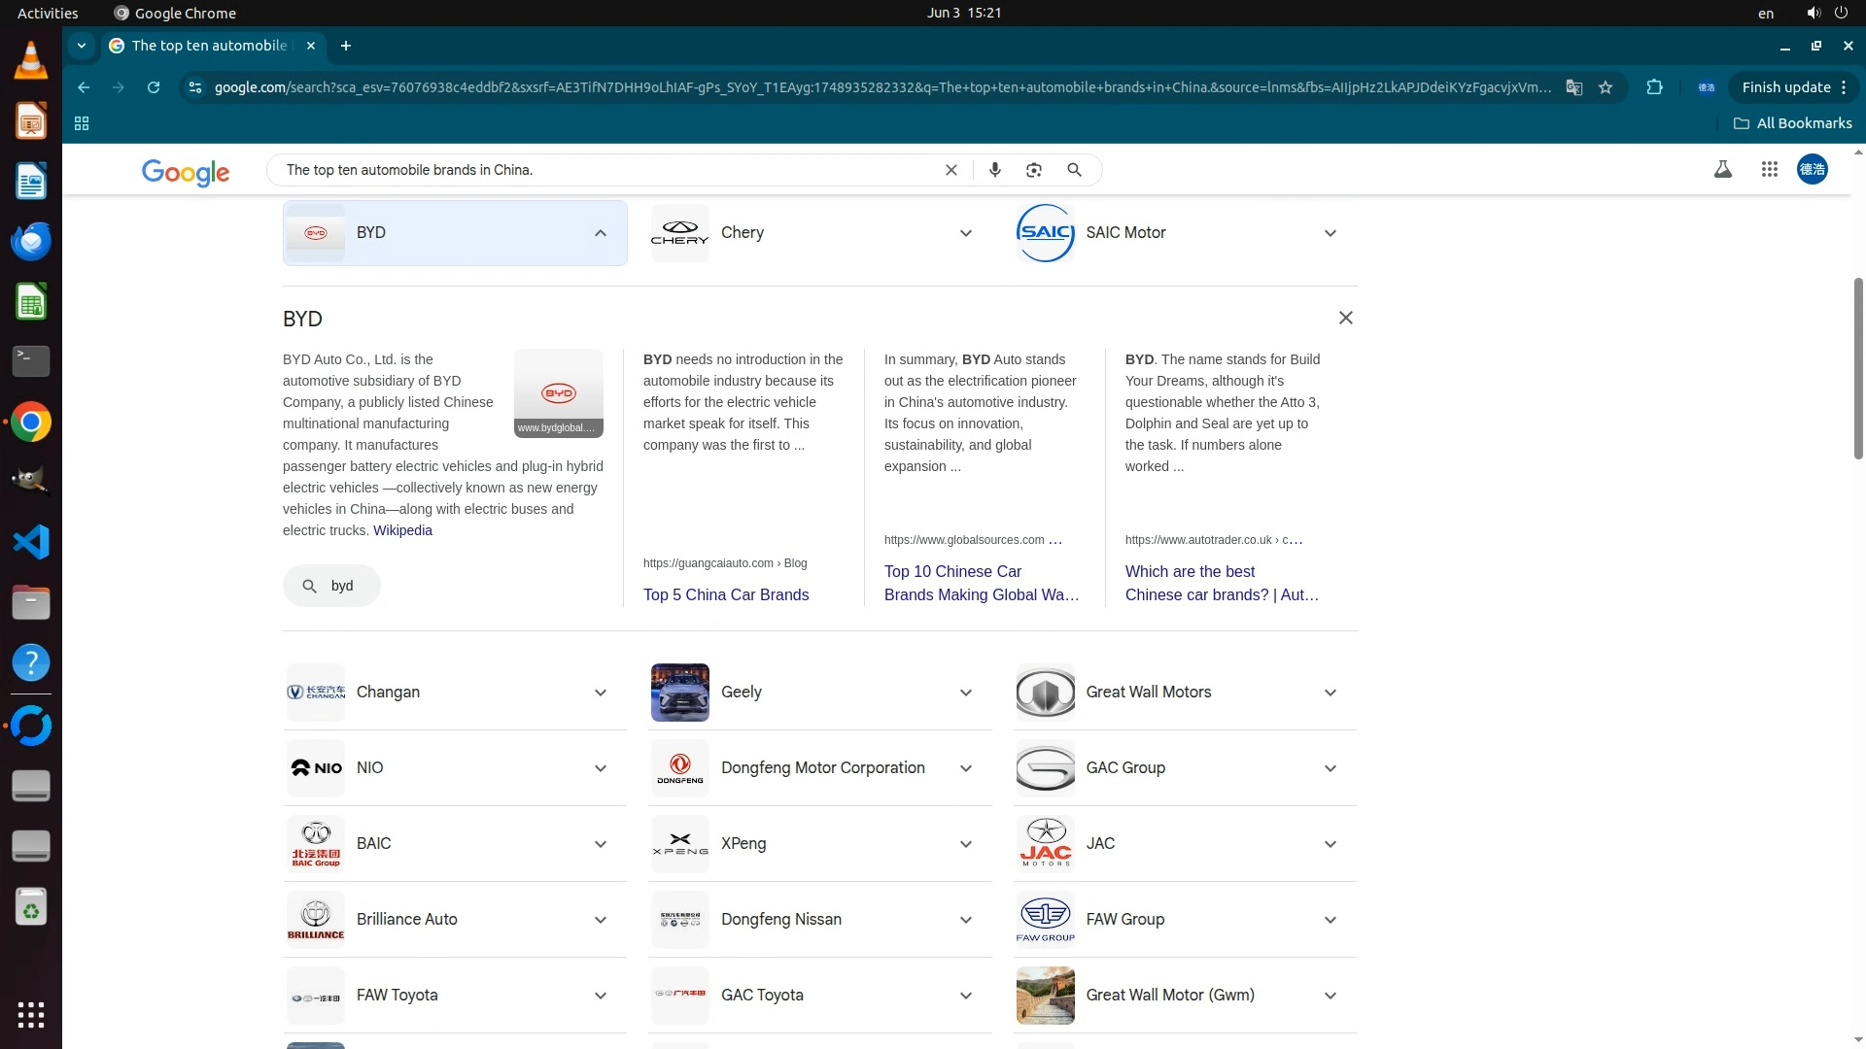Click inside the Google search field
1866x1049 pixels.
tap(603, 170)
